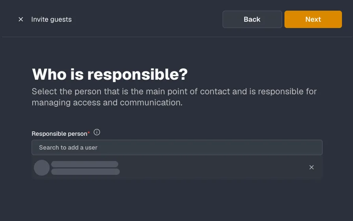Open the Responsible person tooltip icon
The width and height of the screenshot is (353, 221).
[x=97, y=132]
